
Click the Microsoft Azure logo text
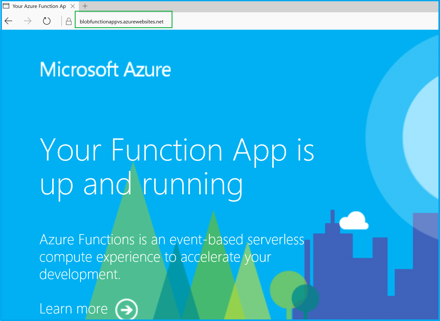tap(105, 69)
